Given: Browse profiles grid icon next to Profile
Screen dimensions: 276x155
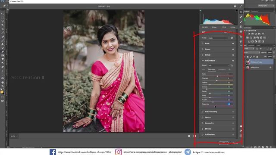Looking at the screenshot, I should click(x=232, y=38).
